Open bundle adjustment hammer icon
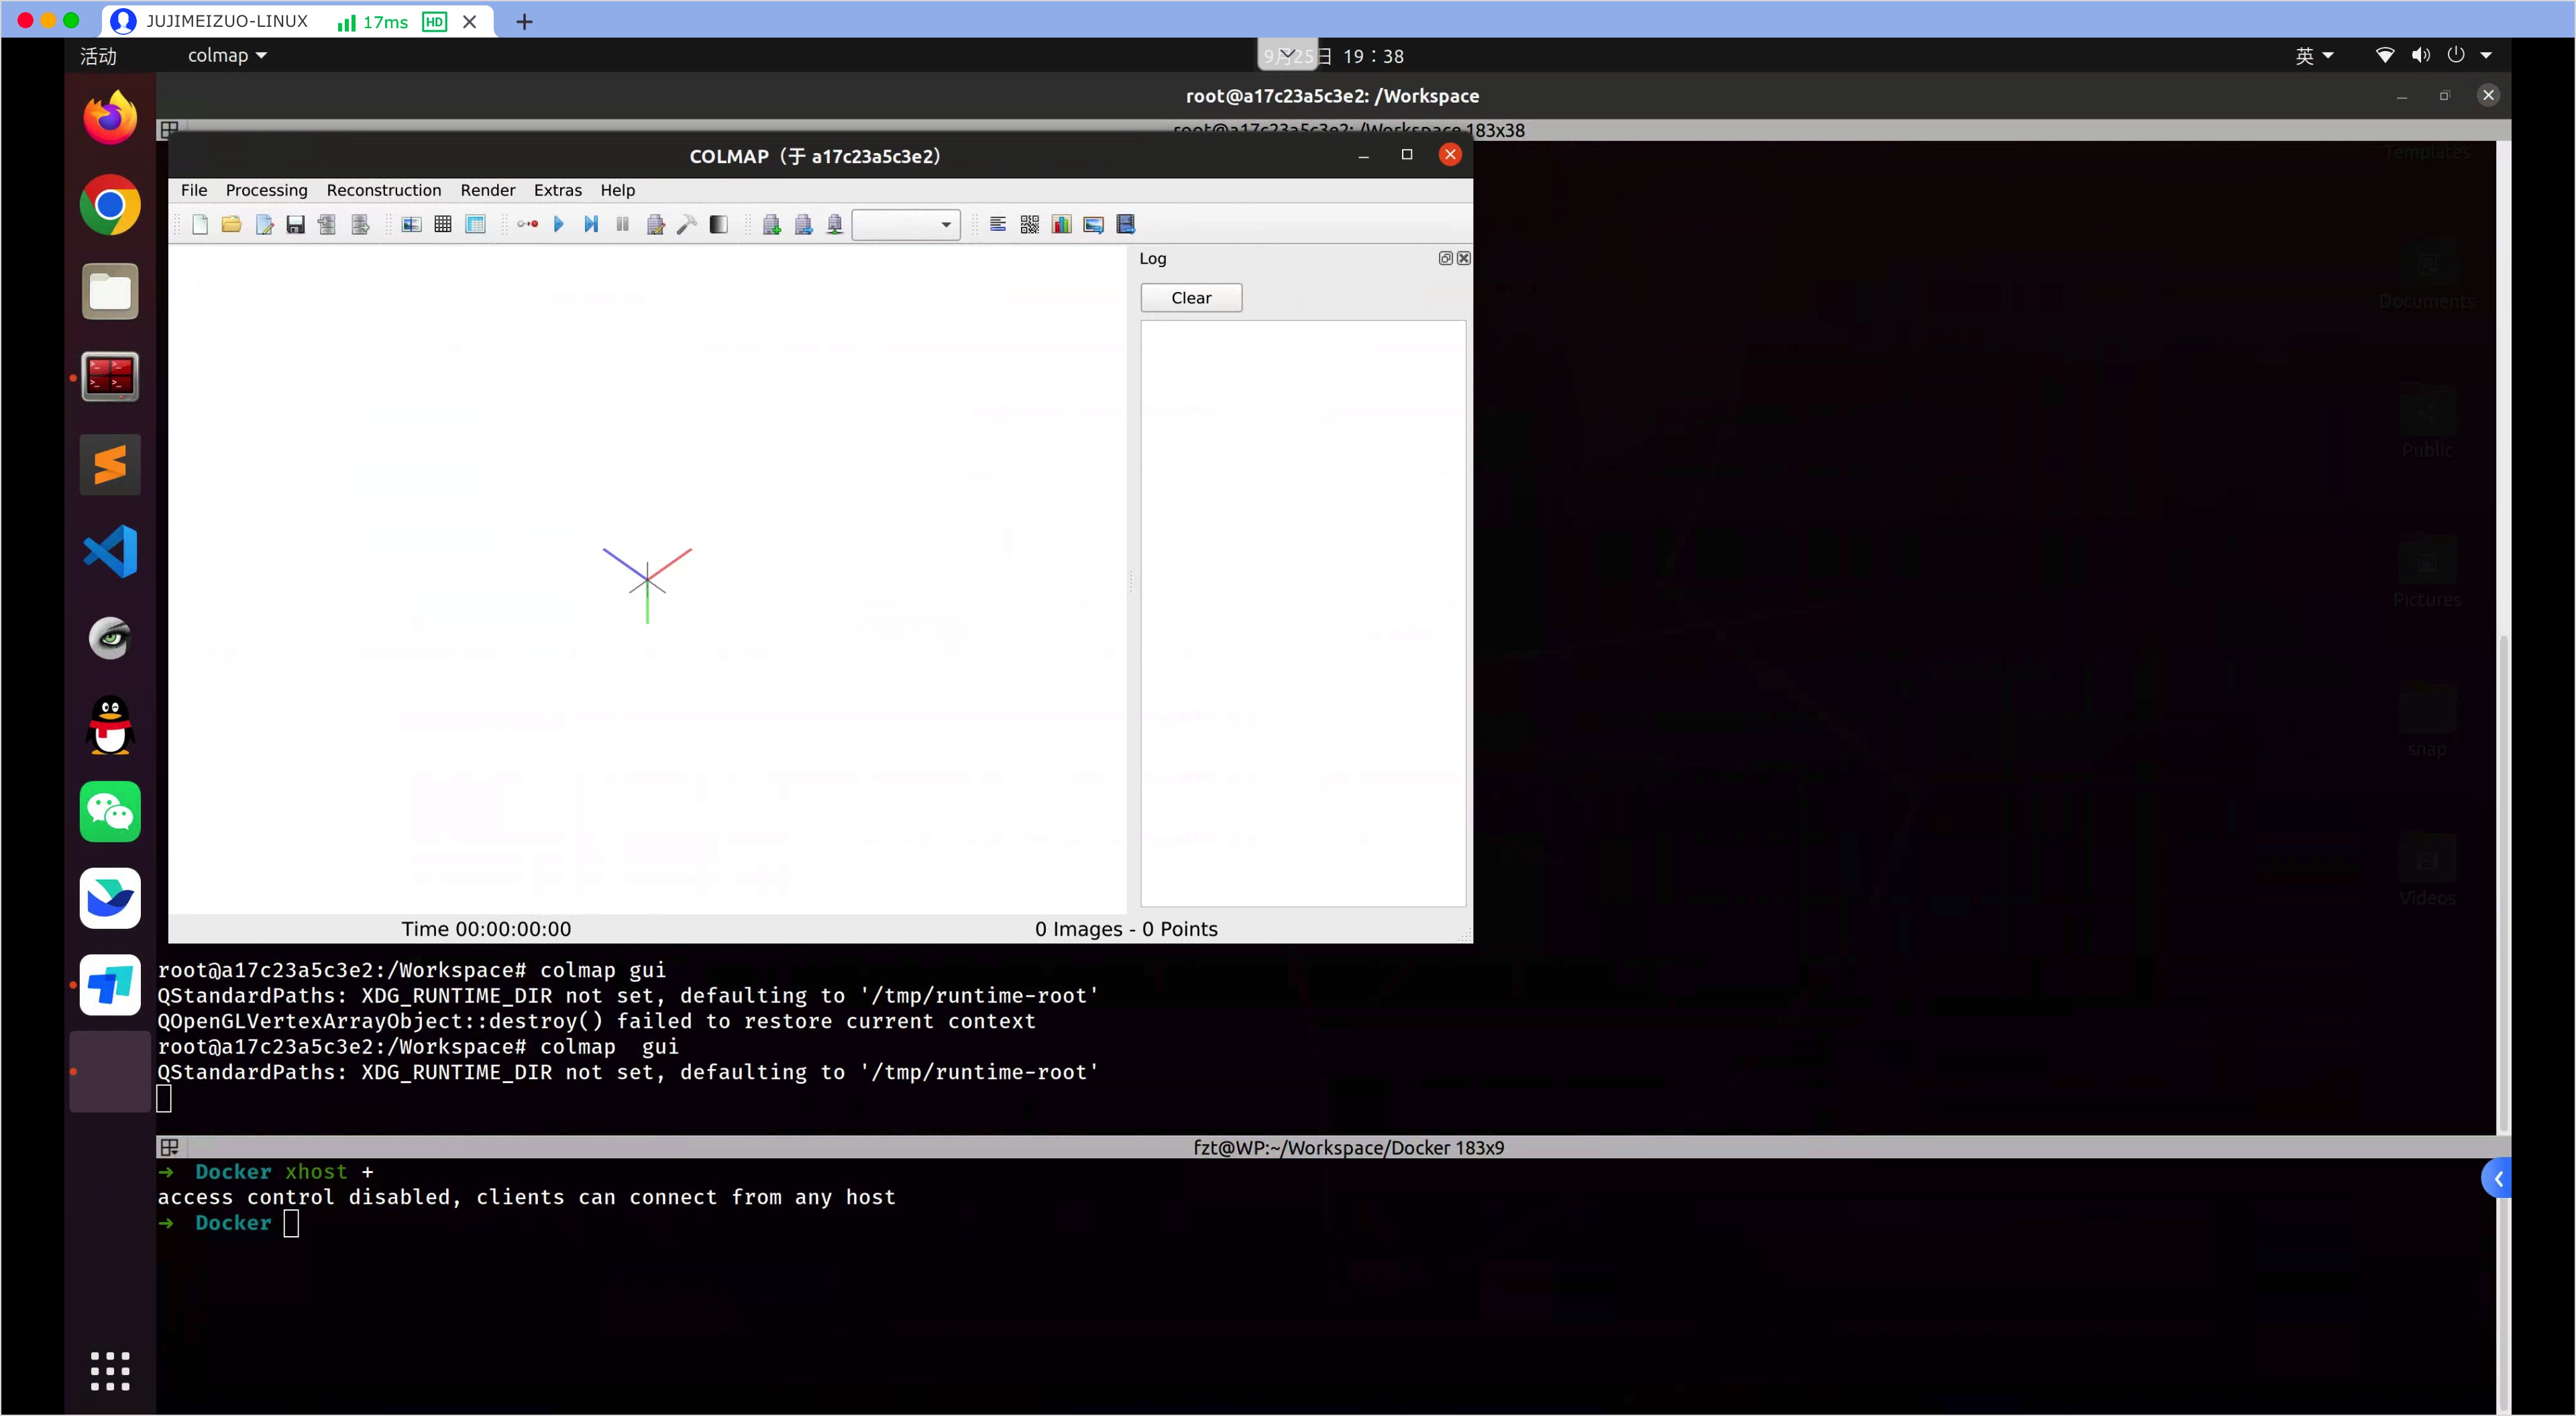This screenshot has height=1416, width=2576. [687, 224]
